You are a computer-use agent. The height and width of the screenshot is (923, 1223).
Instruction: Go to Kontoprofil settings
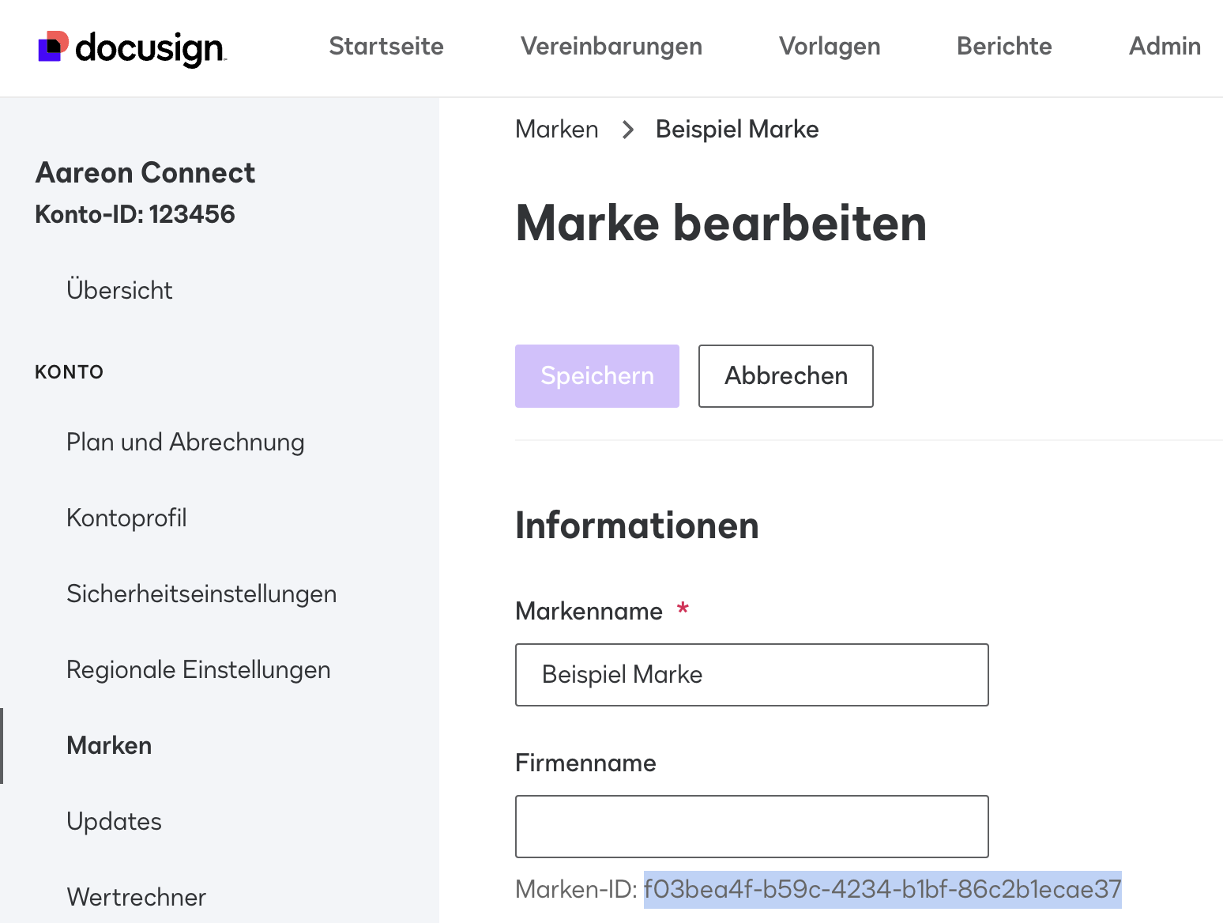127,518
